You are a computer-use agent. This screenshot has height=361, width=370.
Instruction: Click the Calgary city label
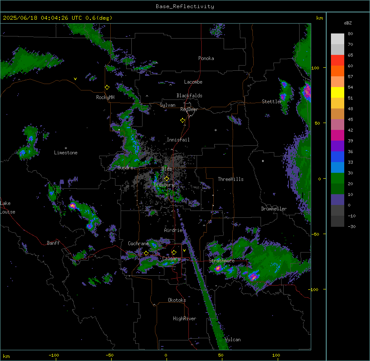point(171,259)
